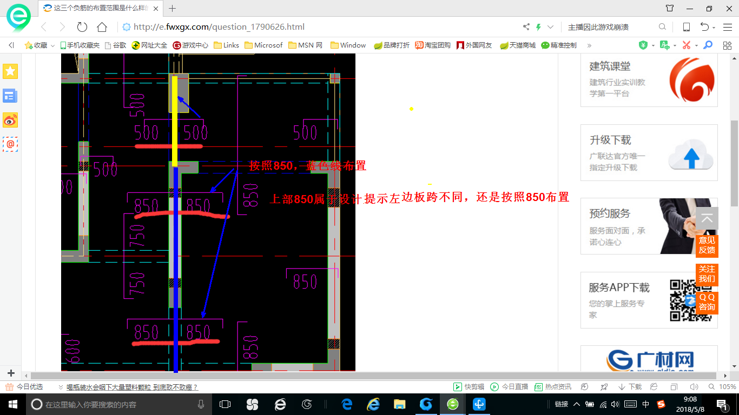Open 品牌打折 bookmark
The height and width of the screenshot is (415, 739).
pos(392,45)
